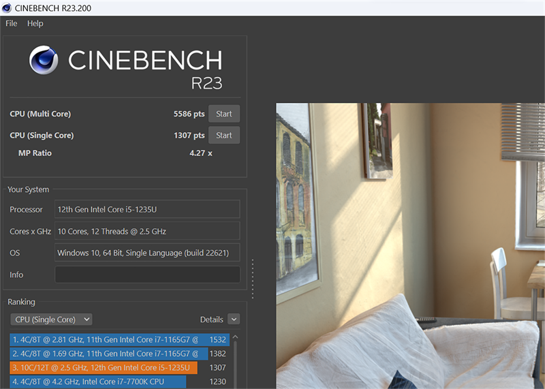Expand the Details dropdown arrow

pyautogui.click(x=234, y=319)
